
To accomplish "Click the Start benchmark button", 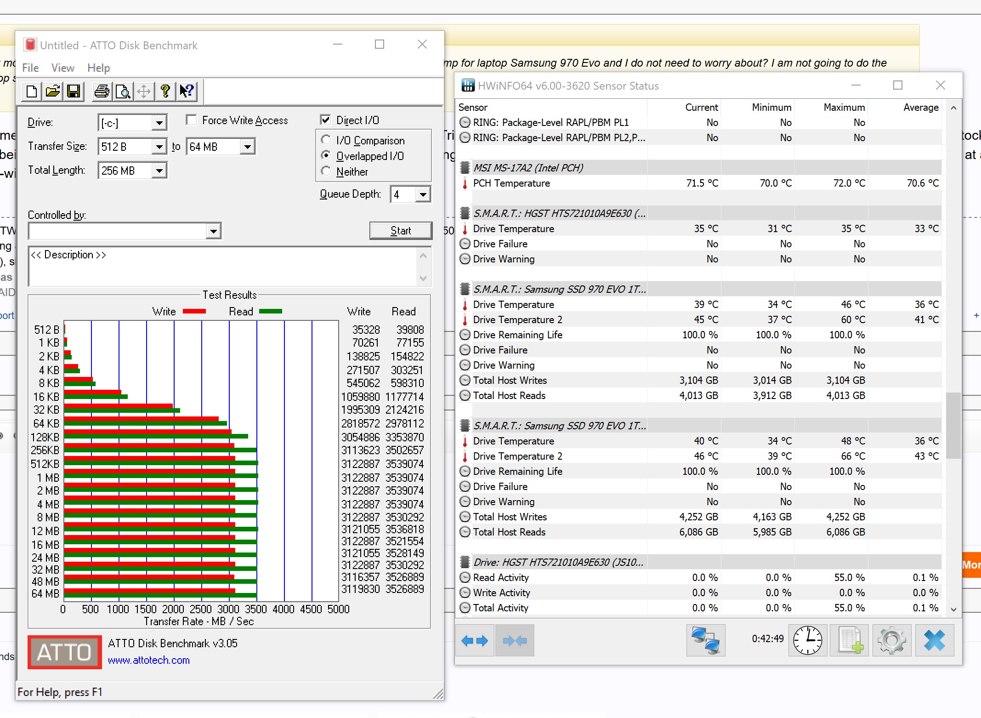I will tap(401, 230).
